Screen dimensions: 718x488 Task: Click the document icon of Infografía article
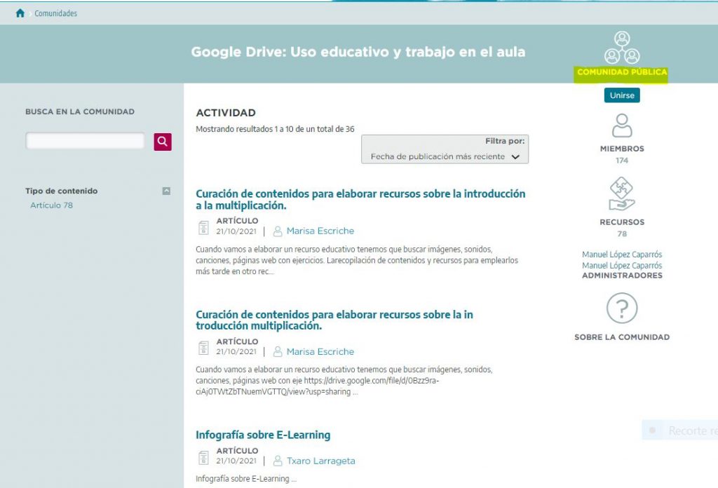click(204, 457)
